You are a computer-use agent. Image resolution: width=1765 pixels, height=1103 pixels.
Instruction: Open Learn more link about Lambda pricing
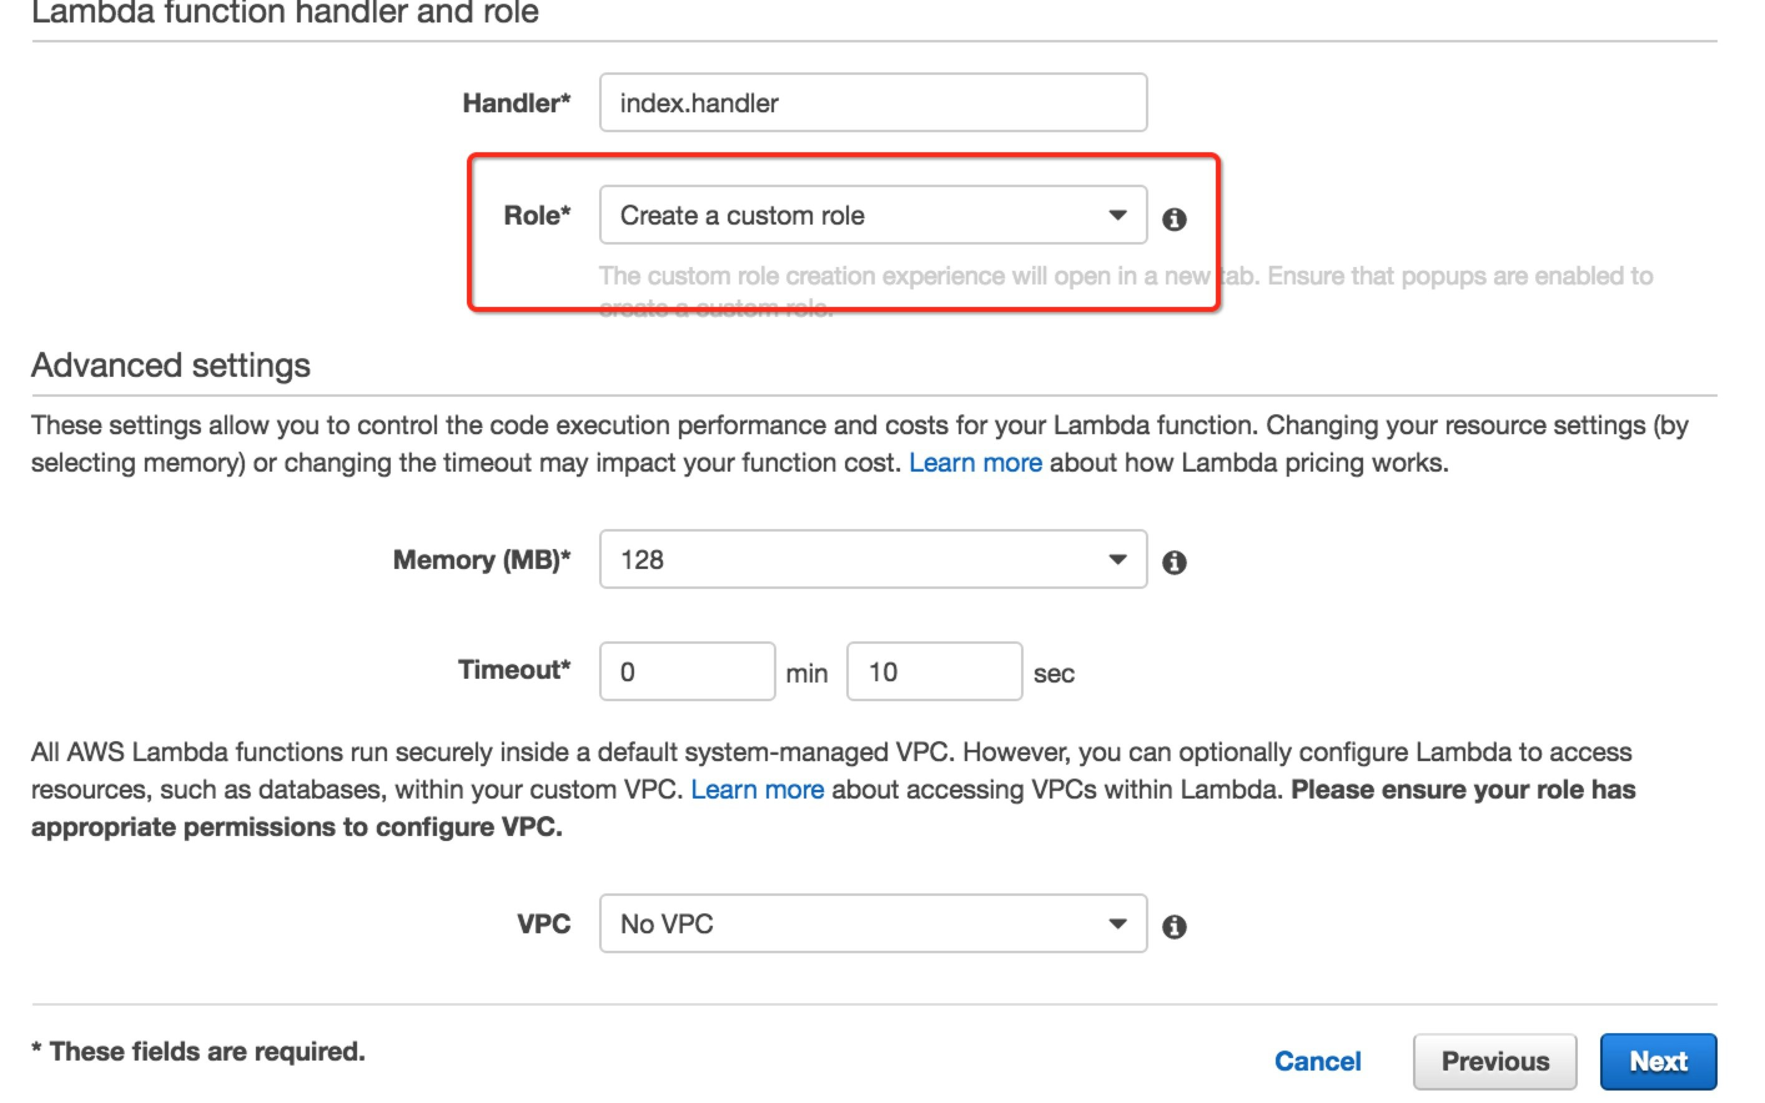[975, 462]
